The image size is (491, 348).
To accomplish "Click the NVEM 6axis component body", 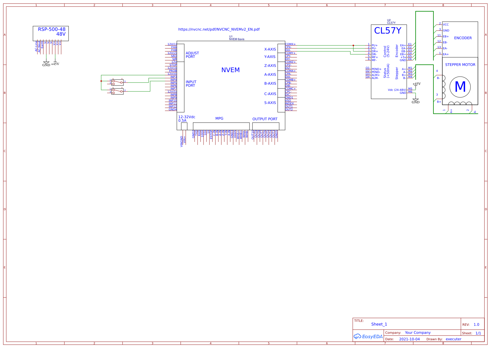I will [231, 70].
